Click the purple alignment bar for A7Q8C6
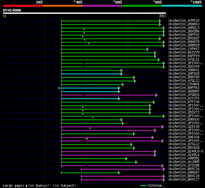205x188 pixels. coord(109,95)
